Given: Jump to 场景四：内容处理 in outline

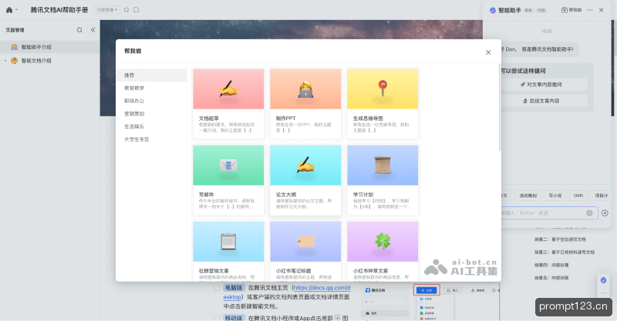Looking at the screenshot, I should tap(551, 266).
